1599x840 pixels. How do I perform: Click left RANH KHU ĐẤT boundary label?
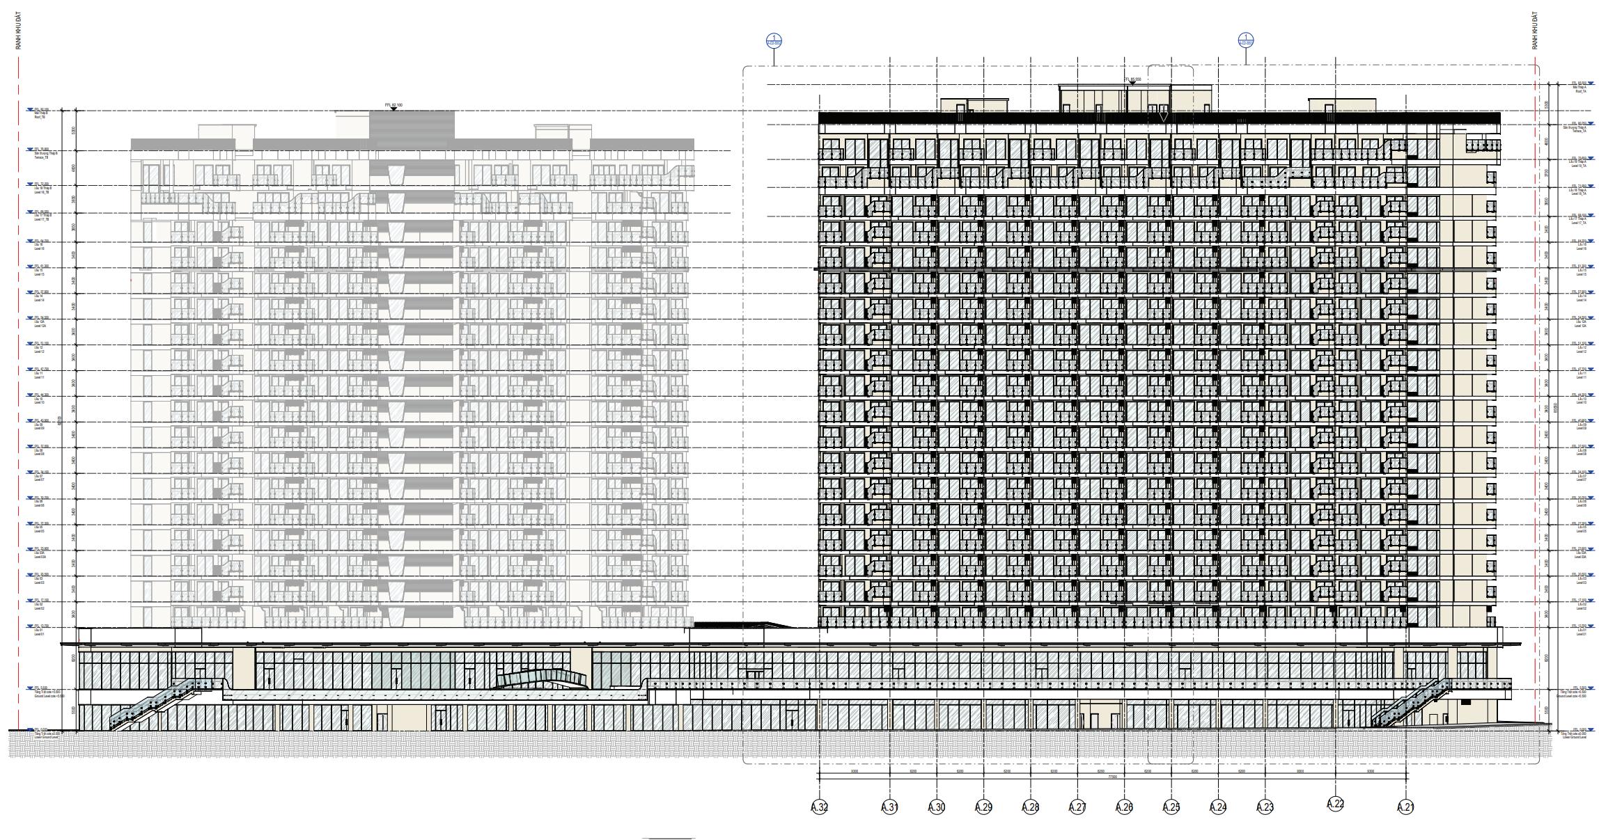(x=19, y=31)
